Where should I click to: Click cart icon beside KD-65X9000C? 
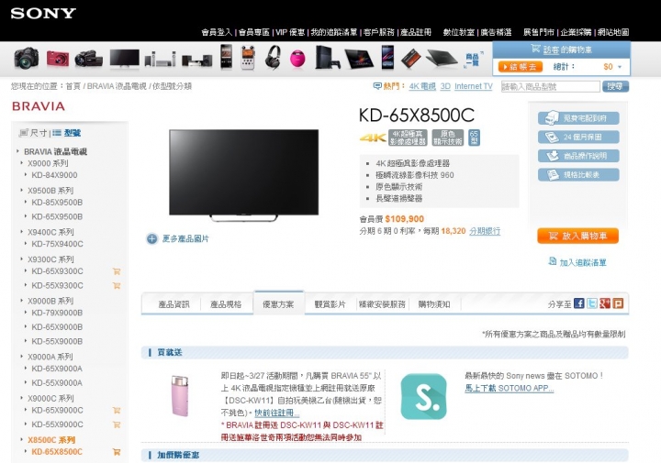pyautogui.click(x=117, y=411)
